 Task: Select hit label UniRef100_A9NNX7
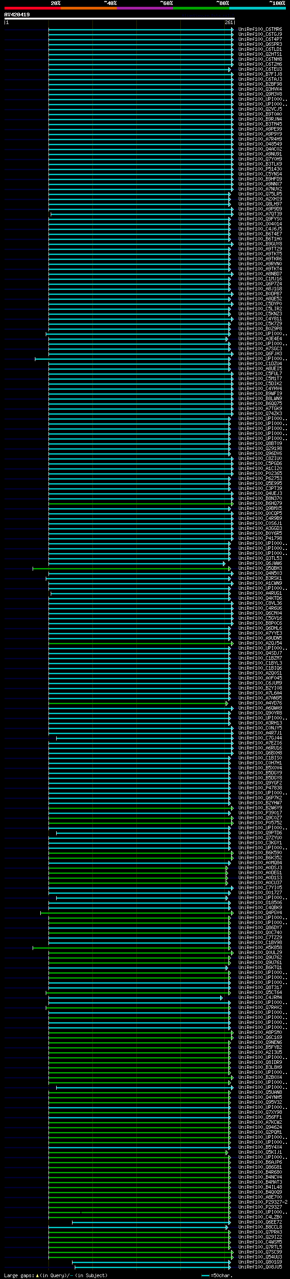[260, 184]
